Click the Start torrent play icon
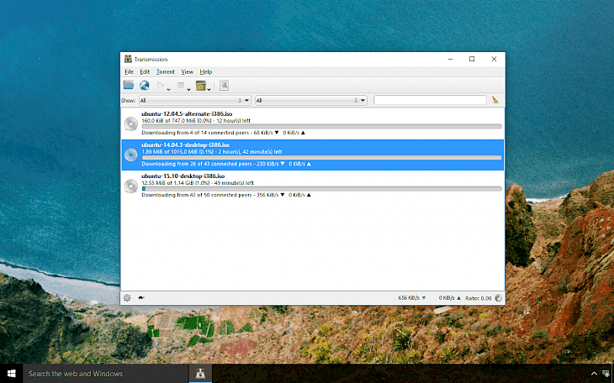 pyautogui.click(x=160, y=85)
